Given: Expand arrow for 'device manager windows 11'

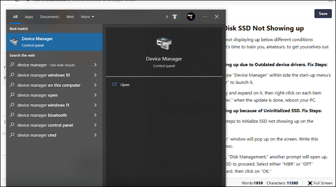Looking at the screenshot, I should [x=96, y=105].
